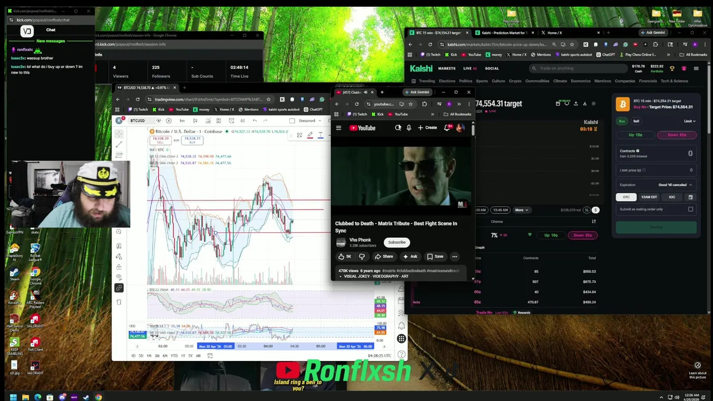Screen dimensions: 713x401
Task: Open Kalshi notifications bell
Action: [x=683, y=69]
